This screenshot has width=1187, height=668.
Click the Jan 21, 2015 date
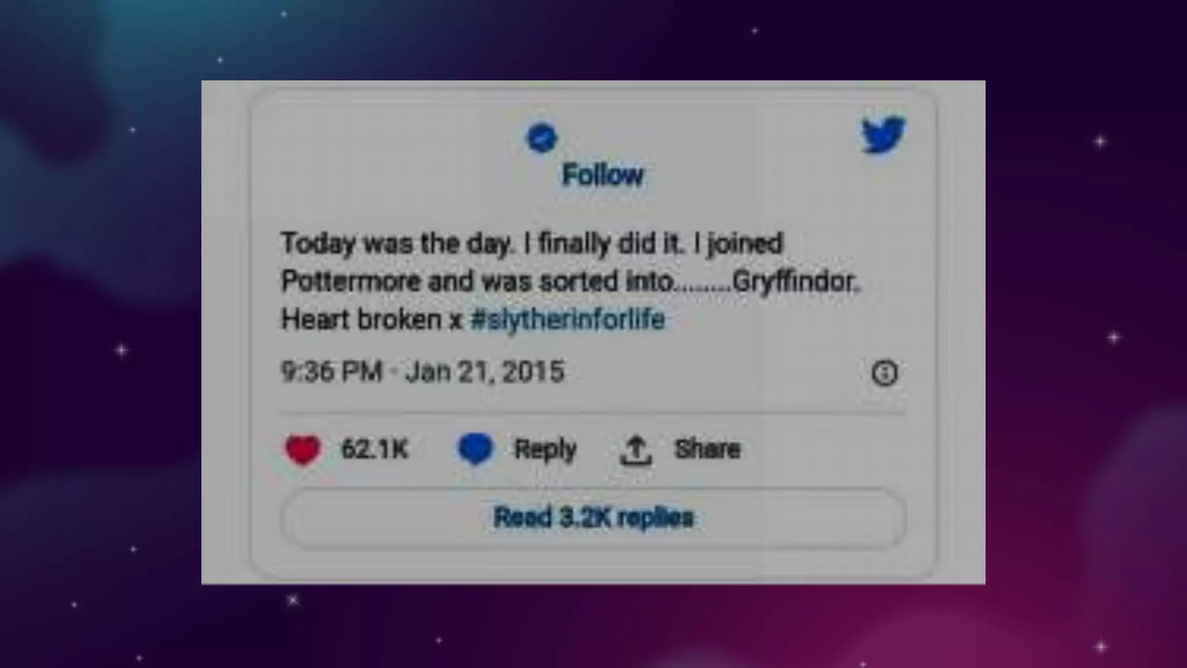pos(485,372)
